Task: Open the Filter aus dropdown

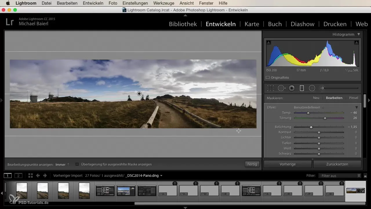Action: [x=339, y=176]
